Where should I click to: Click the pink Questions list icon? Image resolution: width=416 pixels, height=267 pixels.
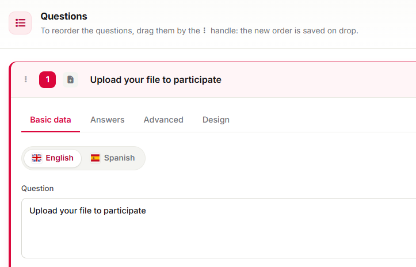click(20, 23)
